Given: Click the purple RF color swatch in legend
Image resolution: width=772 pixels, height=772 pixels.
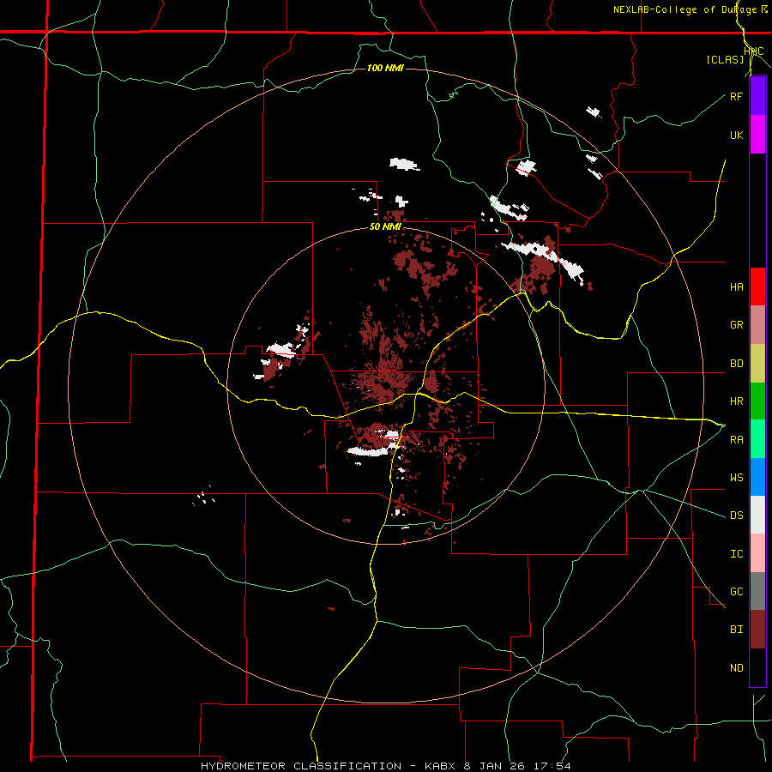Looking at the screenshot, I should click(x=757, y=96).
